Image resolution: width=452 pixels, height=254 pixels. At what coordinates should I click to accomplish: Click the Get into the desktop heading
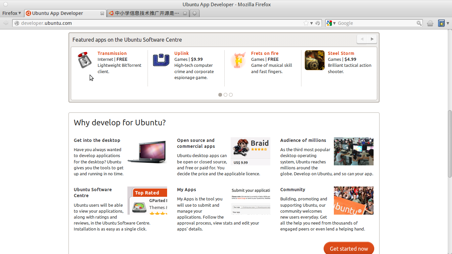[x=97, y=140]
